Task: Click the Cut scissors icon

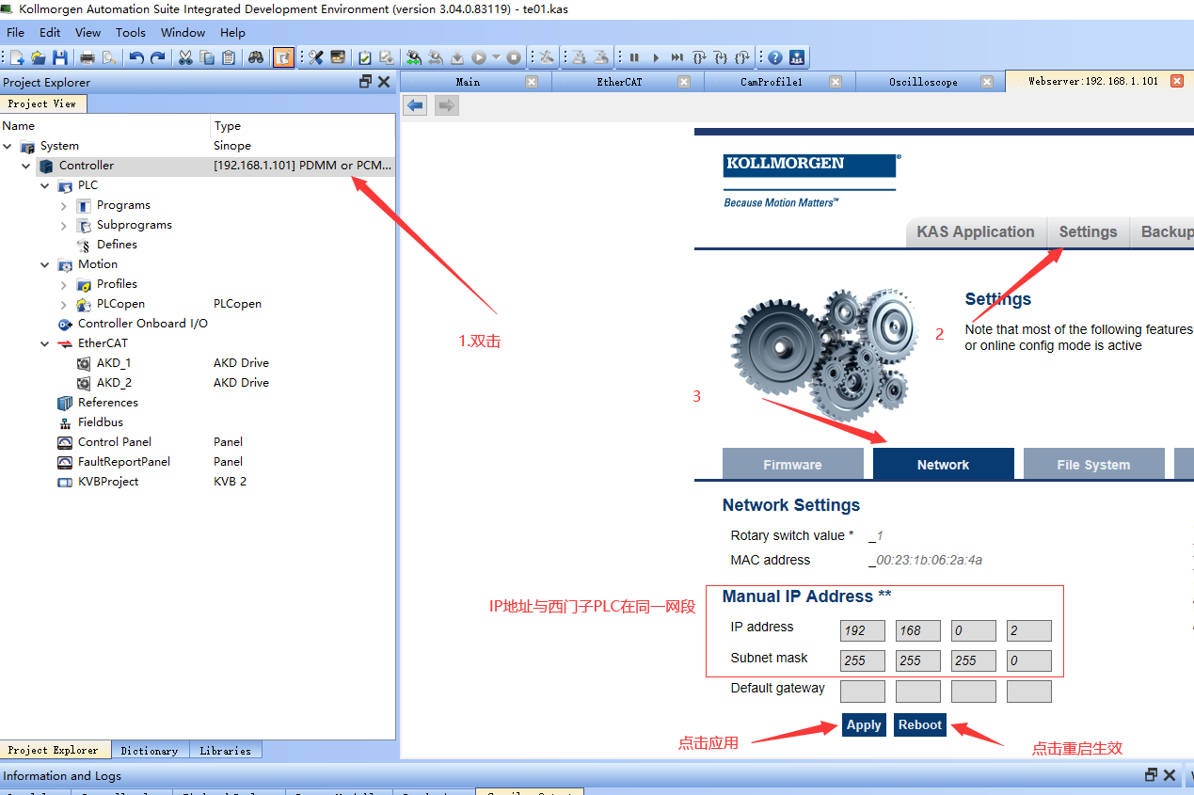Action: 185,58
